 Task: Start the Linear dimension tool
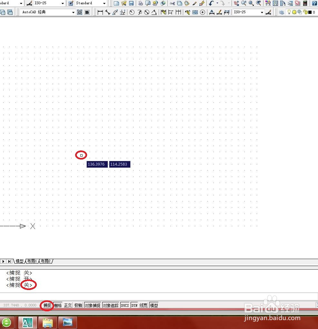pyautogui.click(x=100, y=12)
